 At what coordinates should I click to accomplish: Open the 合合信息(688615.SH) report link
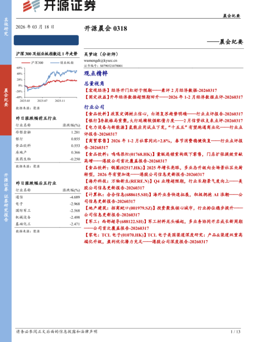tap(164, 195)
